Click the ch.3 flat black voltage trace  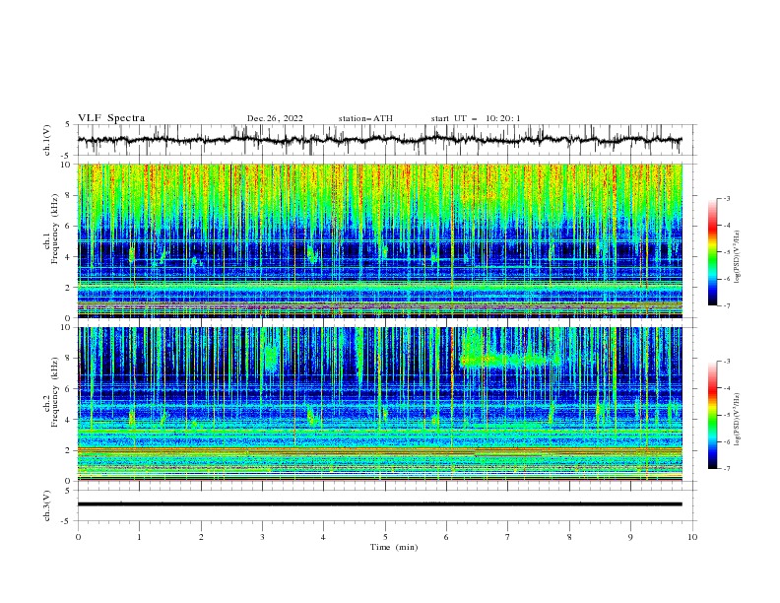click(379, 504)
